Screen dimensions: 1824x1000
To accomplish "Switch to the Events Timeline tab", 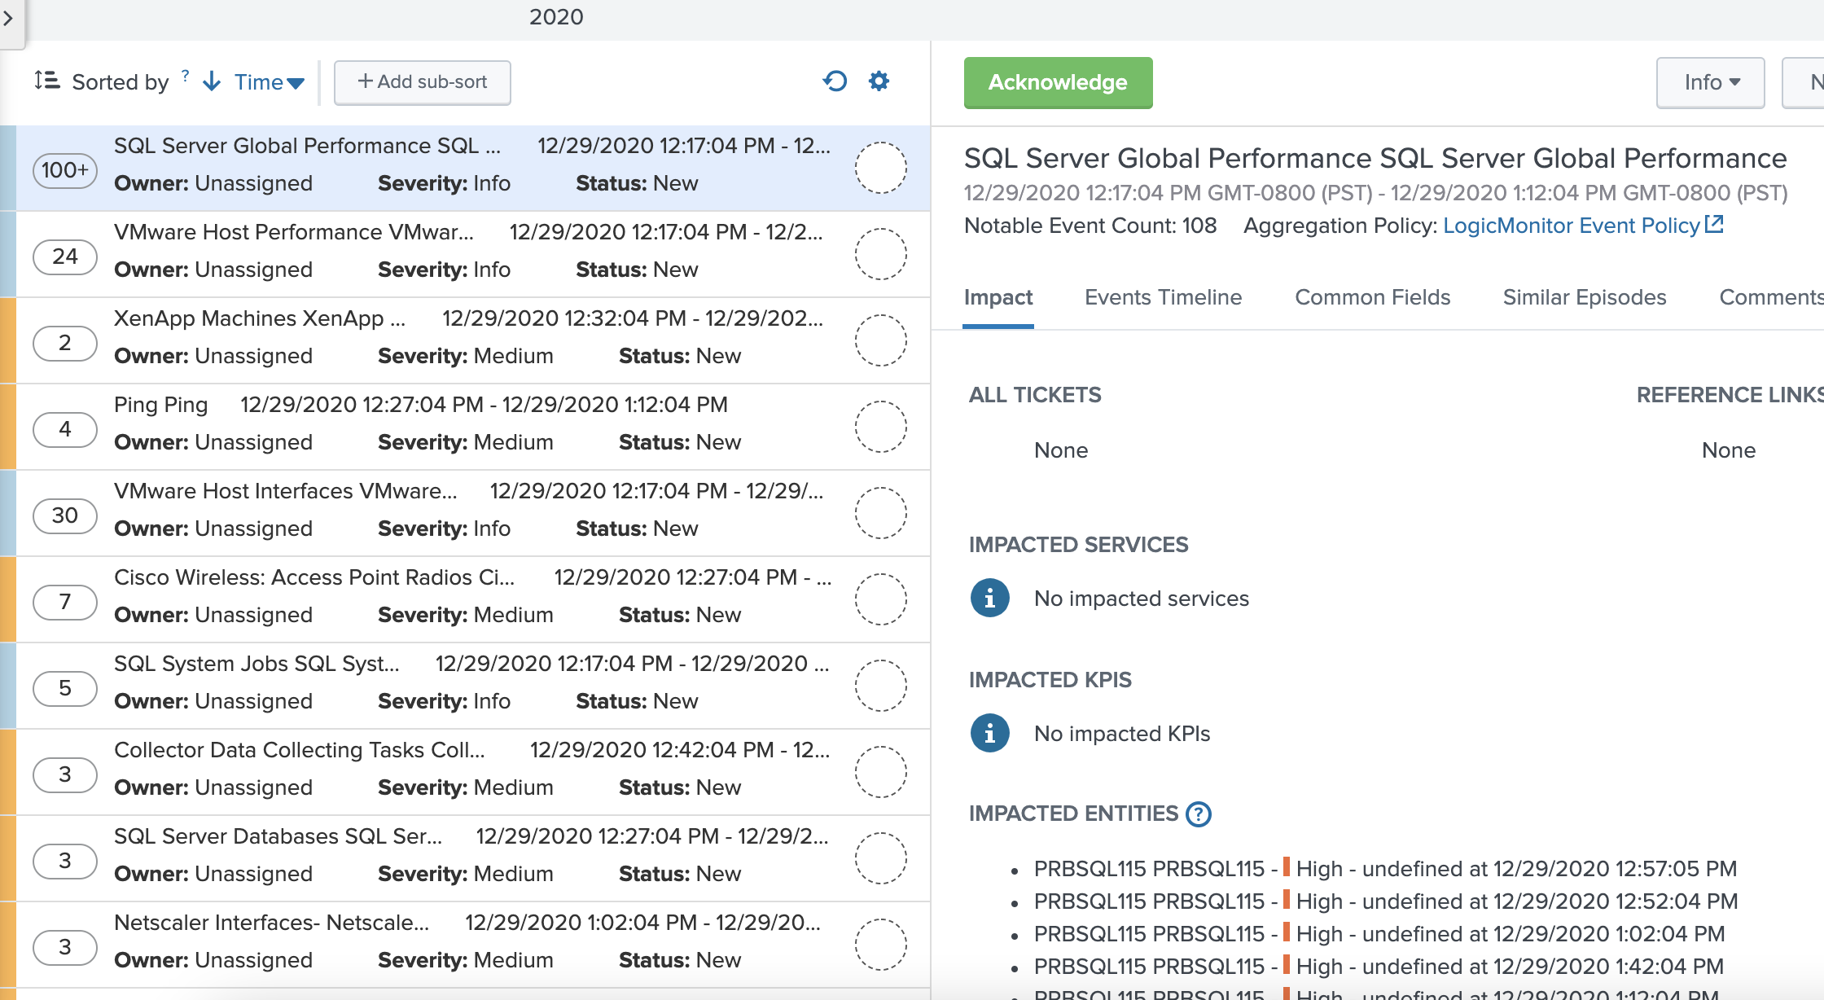I will pyautogui.click(x=1163, y=297).
